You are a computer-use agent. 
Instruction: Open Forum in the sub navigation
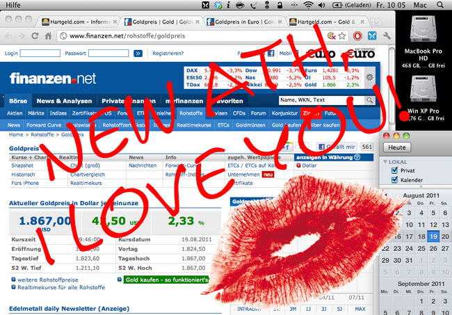click(258, 113)
